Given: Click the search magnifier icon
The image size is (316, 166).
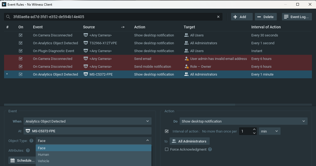Looking at the screenshot, I should [x=8, y=17].
